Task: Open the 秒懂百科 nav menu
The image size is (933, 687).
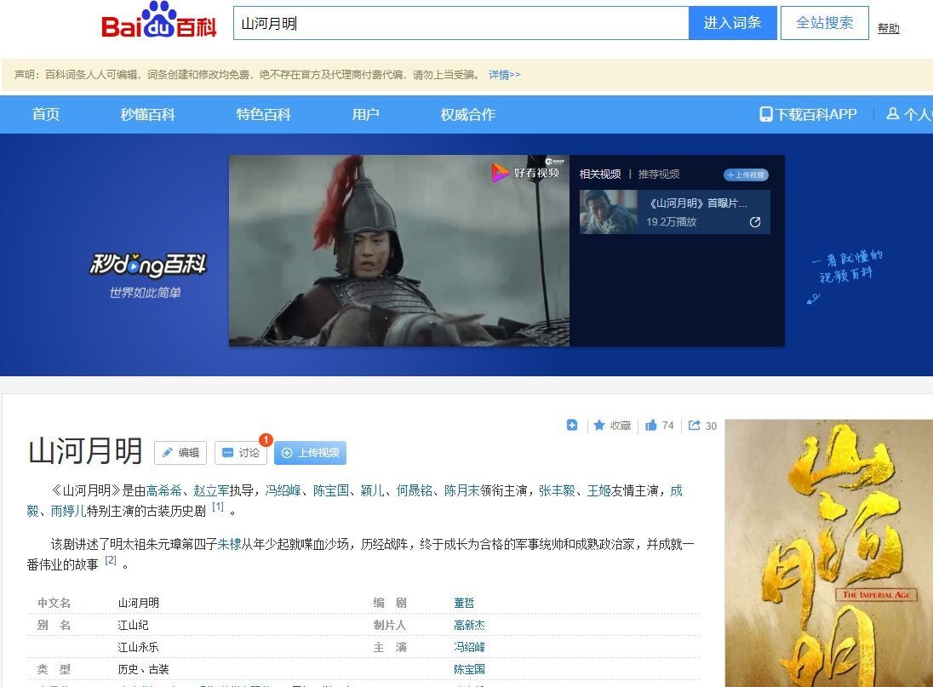Action: [147, 114]
